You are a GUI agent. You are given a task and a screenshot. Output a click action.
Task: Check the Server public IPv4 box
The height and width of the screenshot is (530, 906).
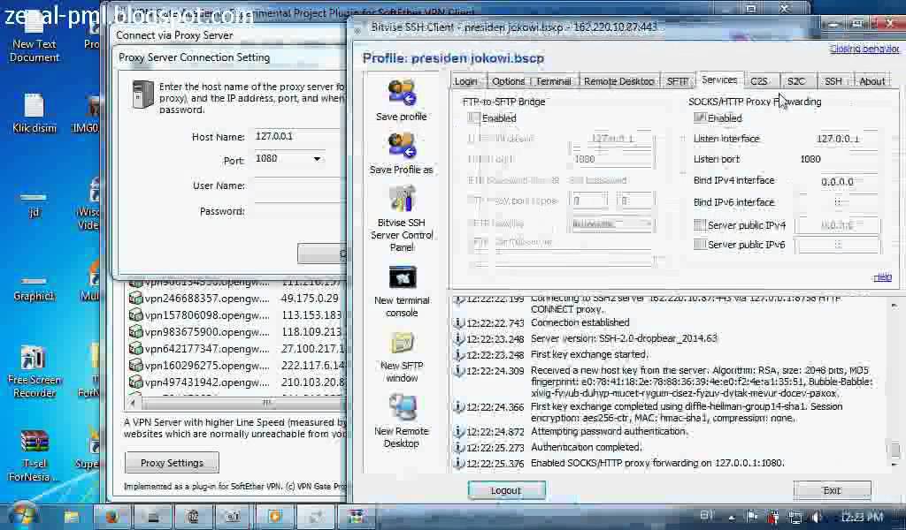[x=700, y=225]
